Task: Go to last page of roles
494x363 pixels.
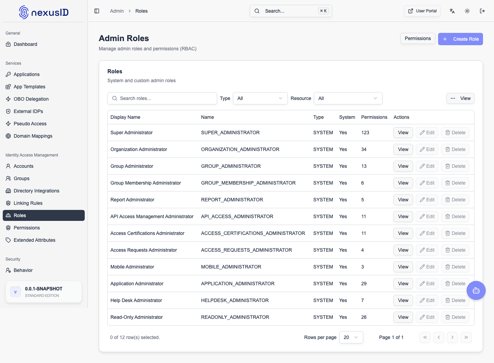Action: click(466, 337)
